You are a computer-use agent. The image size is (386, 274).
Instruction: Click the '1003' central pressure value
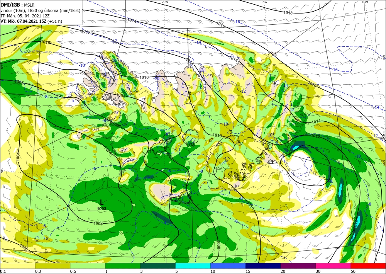[102, 209]
